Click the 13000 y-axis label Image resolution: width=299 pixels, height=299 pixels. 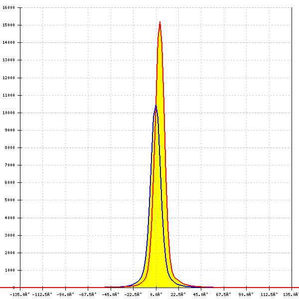(x=8, y=60)
